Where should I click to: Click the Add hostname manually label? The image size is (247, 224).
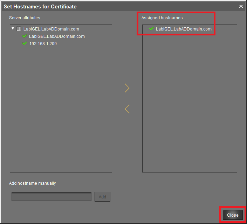[x=32, y=183]
